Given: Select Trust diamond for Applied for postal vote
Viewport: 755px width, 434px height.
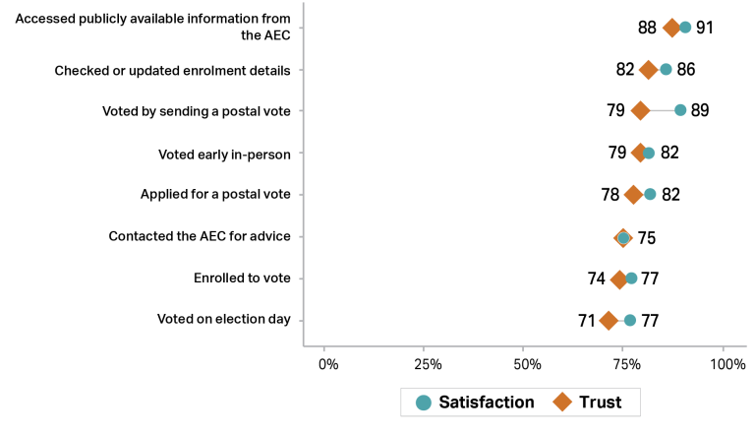Looking at the screenshot, I should [634, 195].
